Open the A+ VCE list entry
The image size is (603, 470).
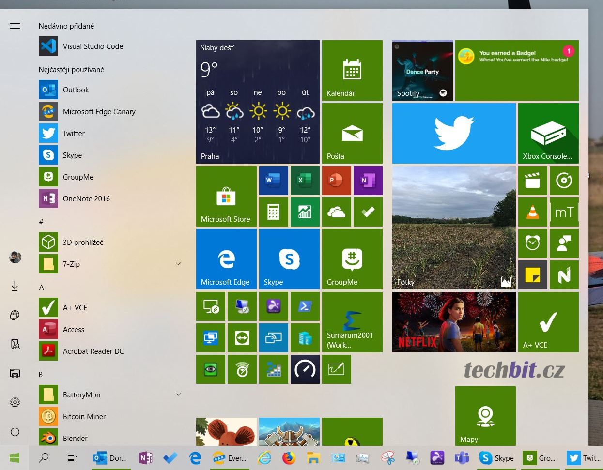110,308
